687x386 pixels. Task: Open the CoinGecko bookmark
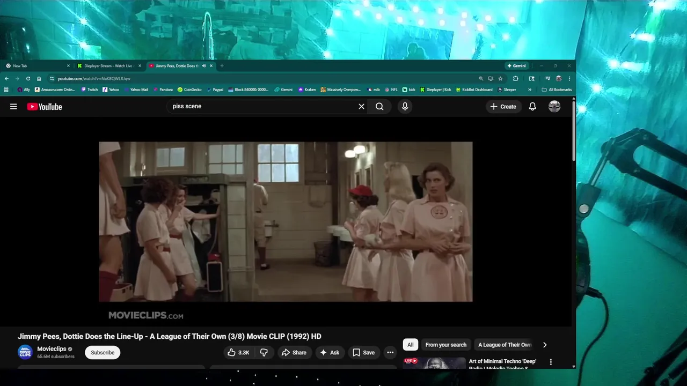189,90
